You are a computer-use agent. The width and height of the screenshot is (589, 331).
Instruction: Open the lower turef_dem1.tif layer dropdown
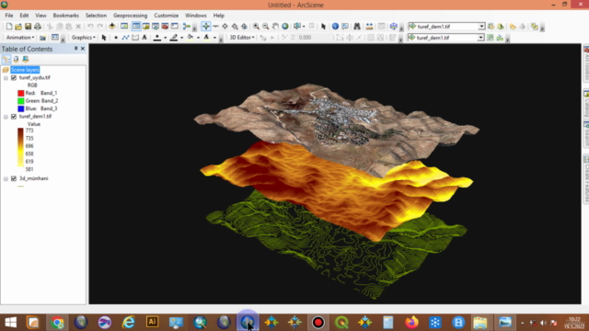tap(480, 38)
